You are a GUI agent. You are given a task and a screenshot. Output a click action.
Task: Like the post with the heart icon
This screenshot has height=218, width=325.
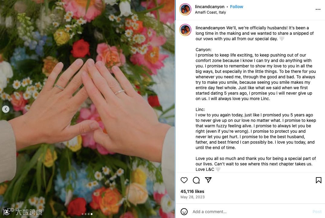pos(184,180)
